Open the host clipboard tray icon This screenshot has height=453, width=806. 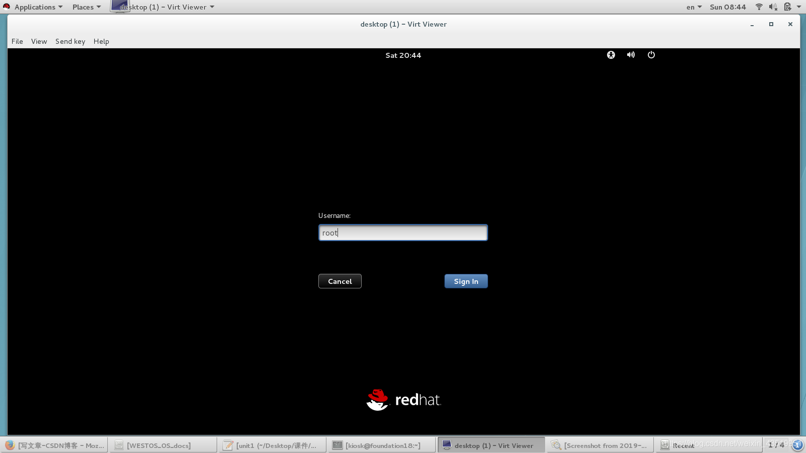(x=787, y=7)
